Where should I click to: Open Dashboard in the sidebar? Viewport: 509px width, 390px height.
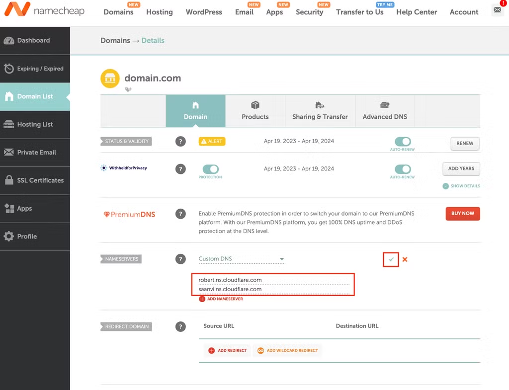[35, 41]
